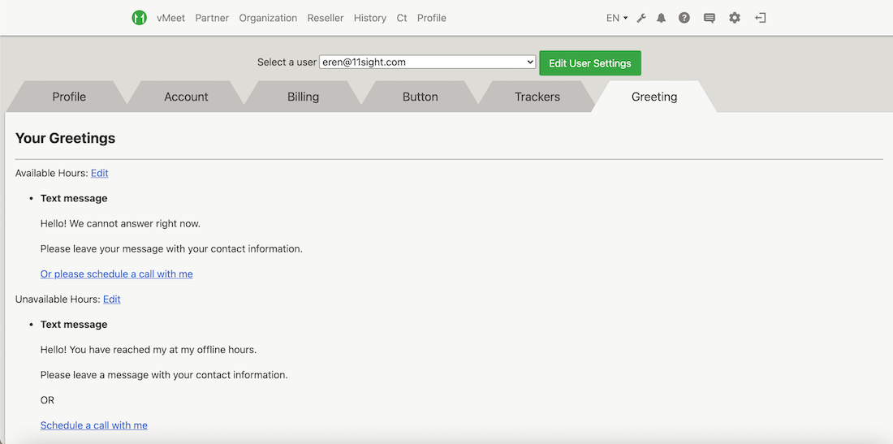Image resolution: width=893 pixels, height=444 pixels.
Task: Open the Ct menu item
Action: click(x=402, y=18)
